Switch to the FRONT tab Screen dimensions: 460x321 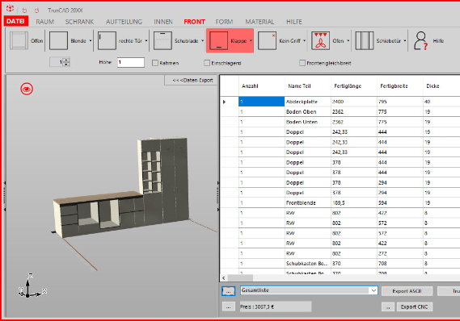(x=194, y=22)
